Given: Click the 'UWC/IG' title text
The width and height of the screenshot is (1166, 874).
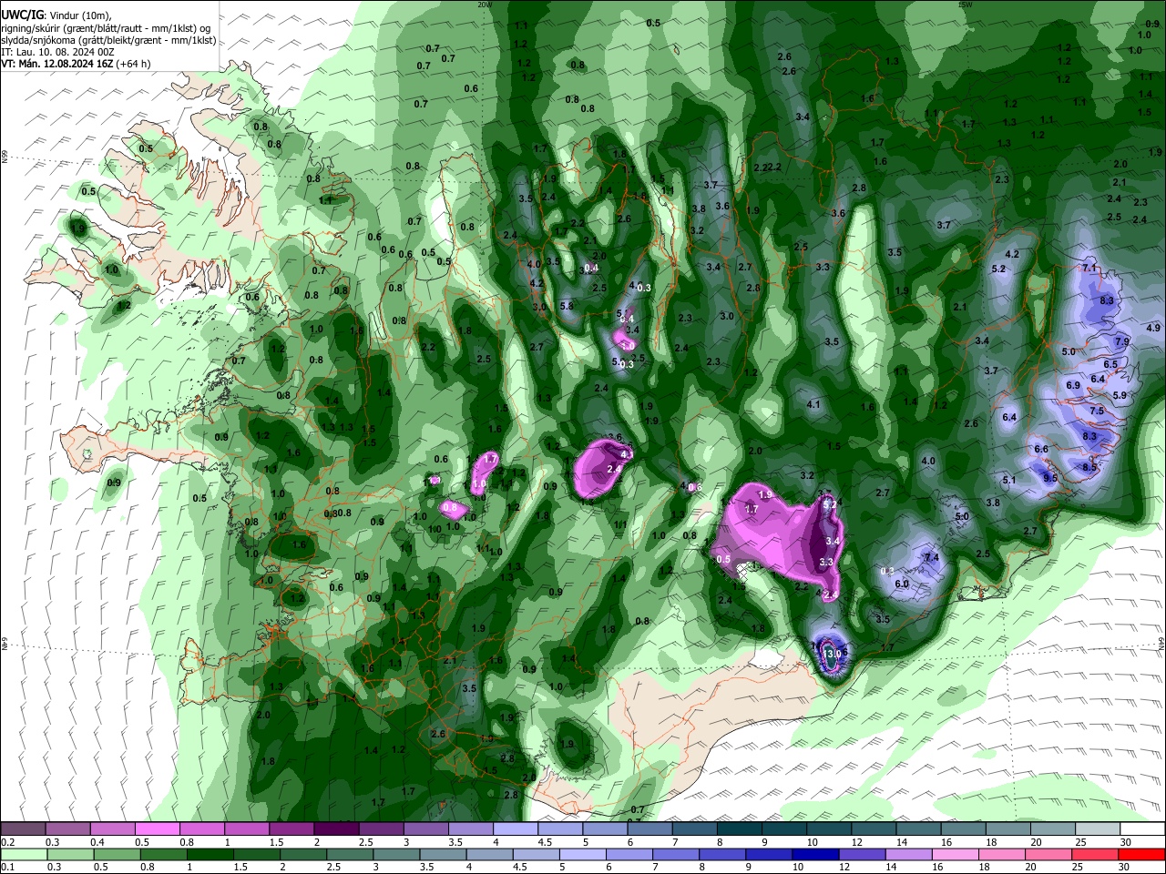Looking at the screenshot, I should (22, 15).
